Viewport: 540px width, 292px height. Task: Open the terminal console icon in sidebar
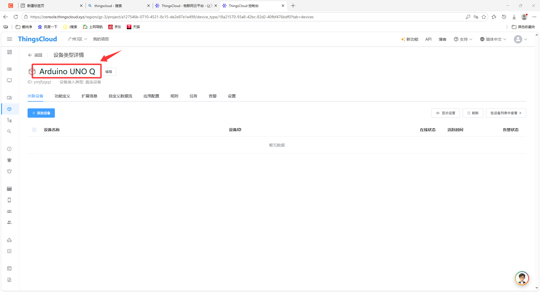(9, 268)
